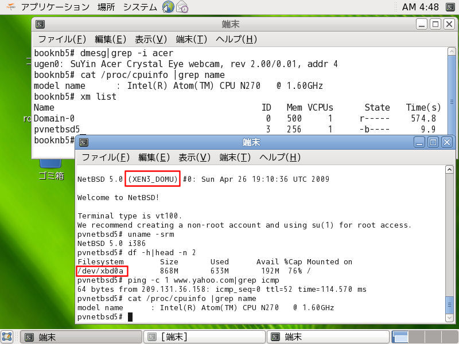Viewport: 459px width, 344px height.
Task: Restore the minimized [端末] taskbar button
Action: (x=204, y=337)
